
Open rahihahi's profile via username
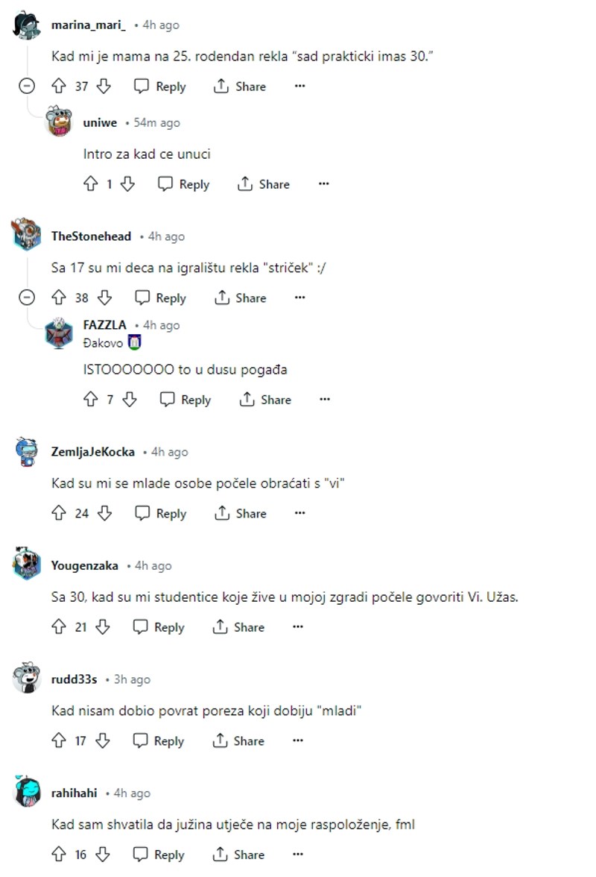coord(74,793)
